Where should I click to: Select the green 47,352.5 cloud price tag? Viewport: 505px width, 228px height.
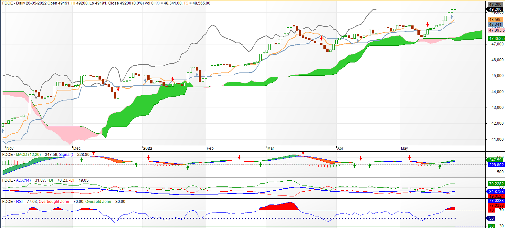pyautogui.click(x=495, y=38)
